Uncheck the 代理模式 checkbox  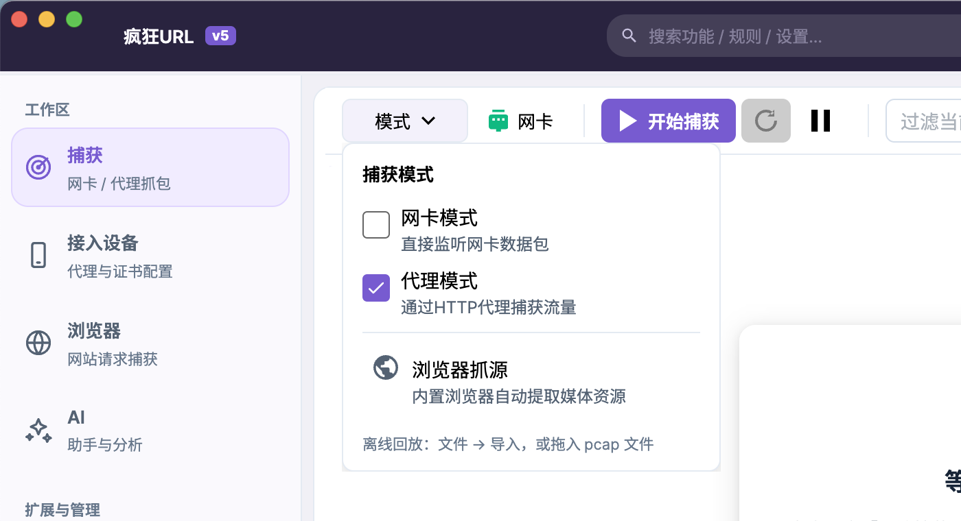376,288
